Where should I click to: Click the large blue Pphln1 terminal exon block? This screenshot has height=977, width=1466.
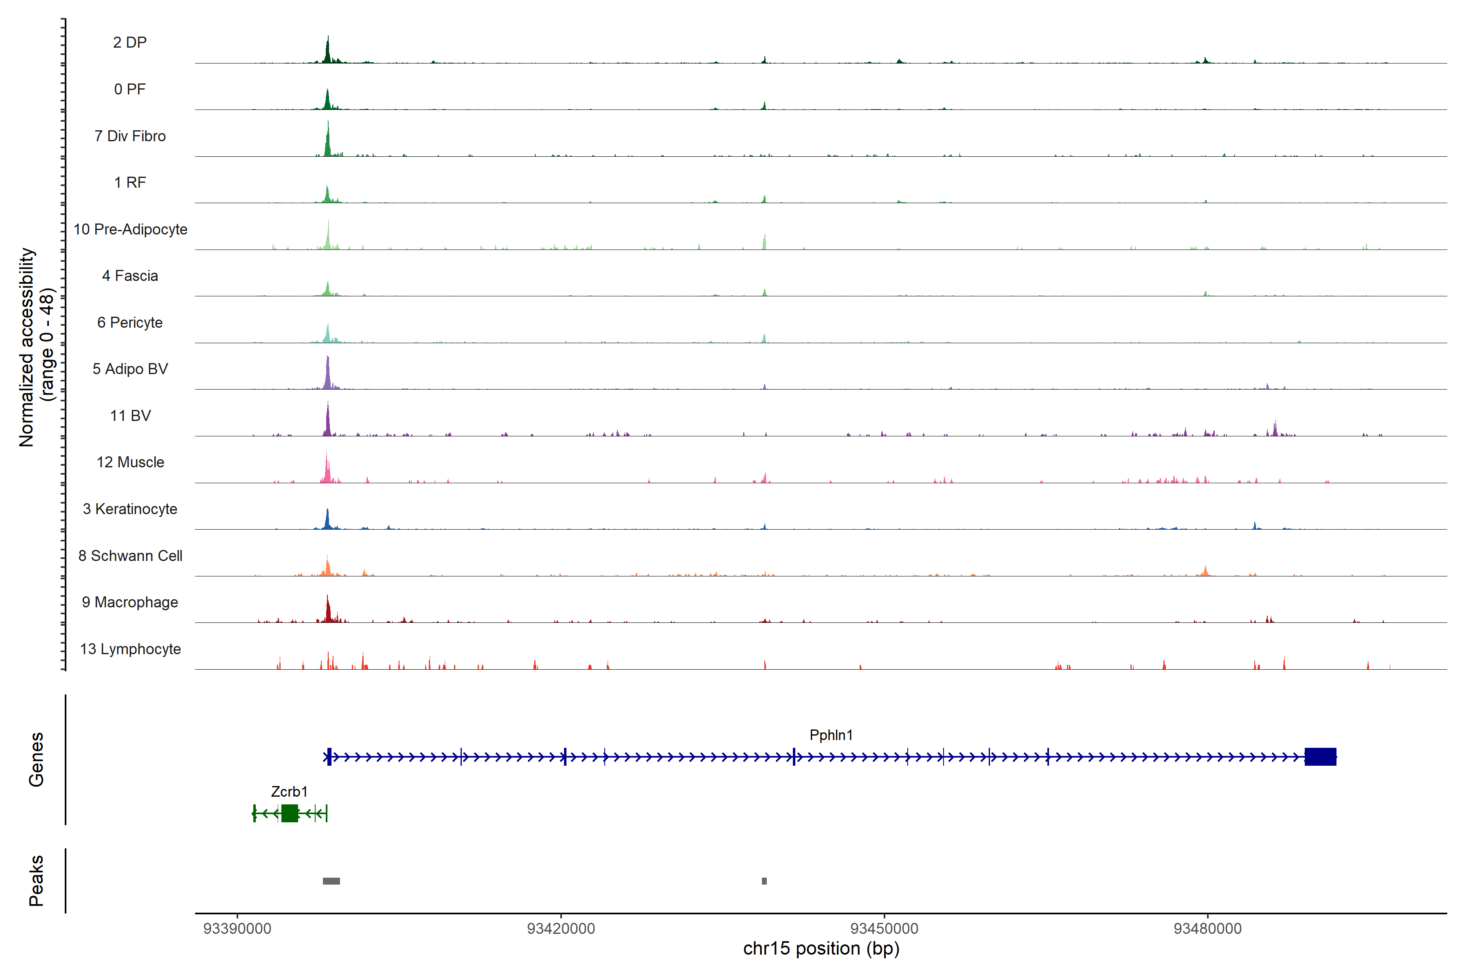(x=1320, y=756)
